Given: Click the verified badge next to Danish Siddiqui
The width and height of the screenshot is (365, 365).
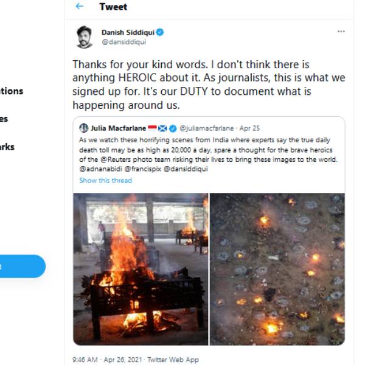Looking at the screenshot, I should click(161, 32).
